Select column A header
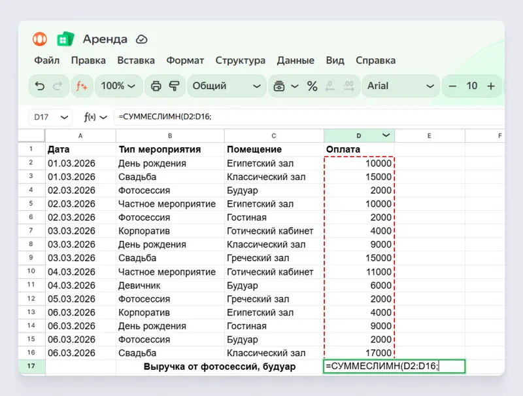Viewport: 523px width, 396px height. [80, 135]
